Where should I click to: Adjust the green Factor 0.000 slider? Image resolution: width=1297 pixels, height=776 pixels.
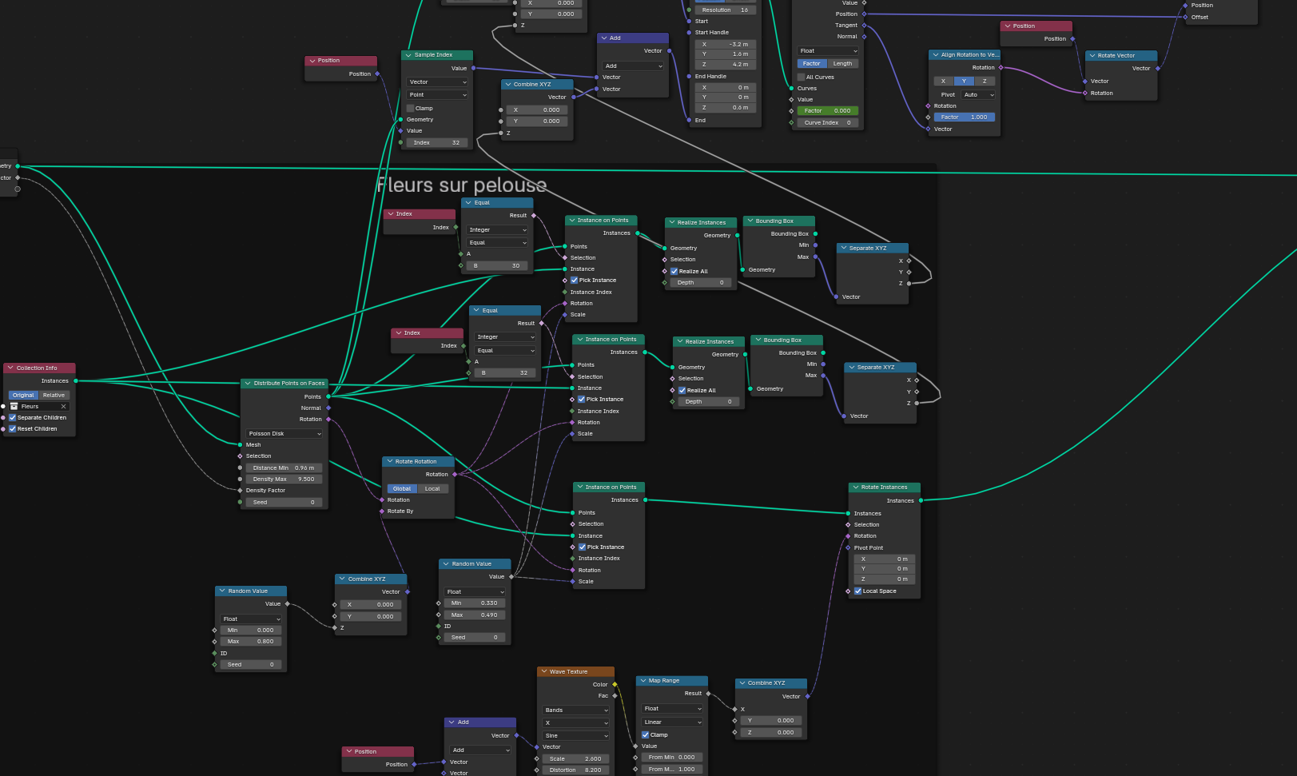827,110
